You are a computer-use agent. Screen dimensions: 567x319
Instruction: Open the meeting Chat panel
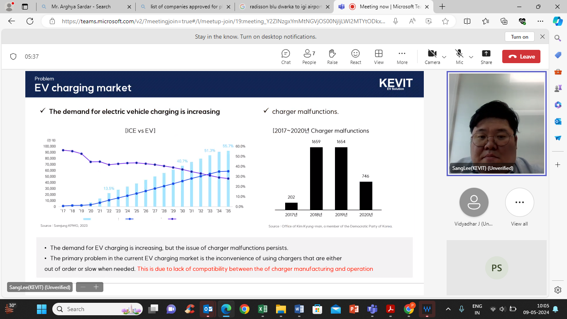(x=286, y=56)
